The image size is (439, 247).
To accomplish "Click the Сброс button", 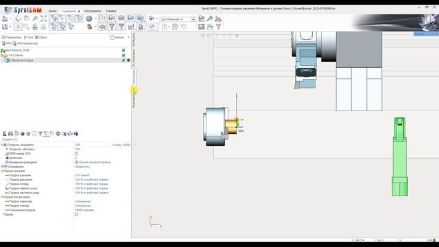I will (x=41, y=37).
